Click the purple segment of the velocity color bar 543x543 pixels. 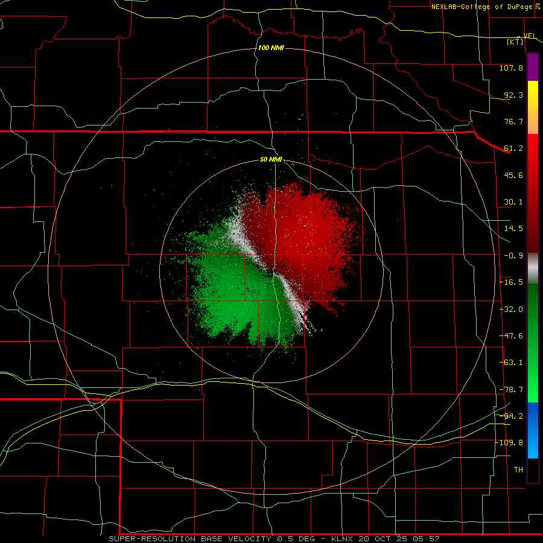click(533, 68)
